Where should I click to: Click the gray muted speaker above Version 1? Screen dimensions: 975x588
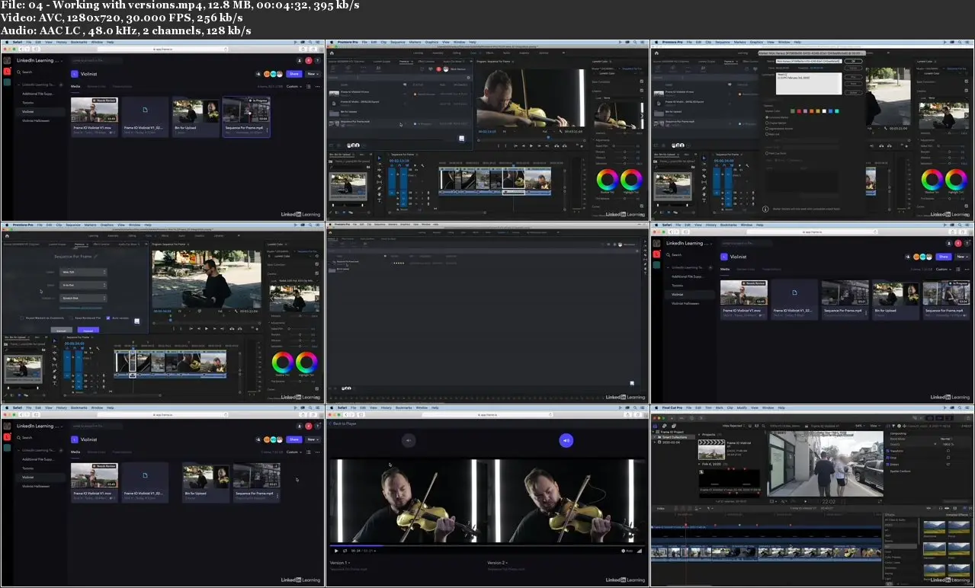pyautogui.click(x=409, y=439)
